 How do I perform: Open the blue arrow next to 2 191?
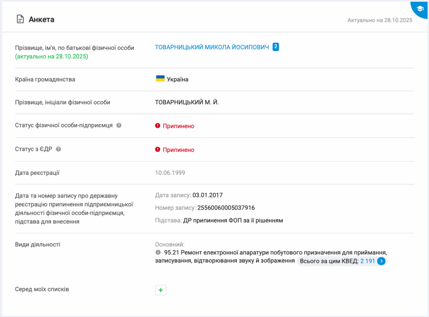click(x=381, y=261)
